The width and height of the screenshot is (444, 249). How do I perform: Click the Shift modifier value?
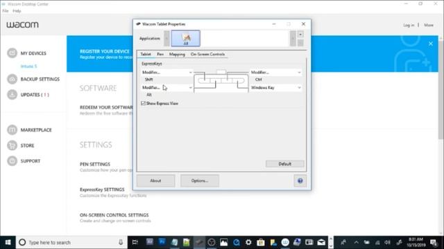click(x=149, y=80)
